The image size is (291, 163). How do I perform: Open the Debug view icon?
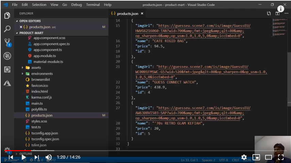click(x=7, y=56)
